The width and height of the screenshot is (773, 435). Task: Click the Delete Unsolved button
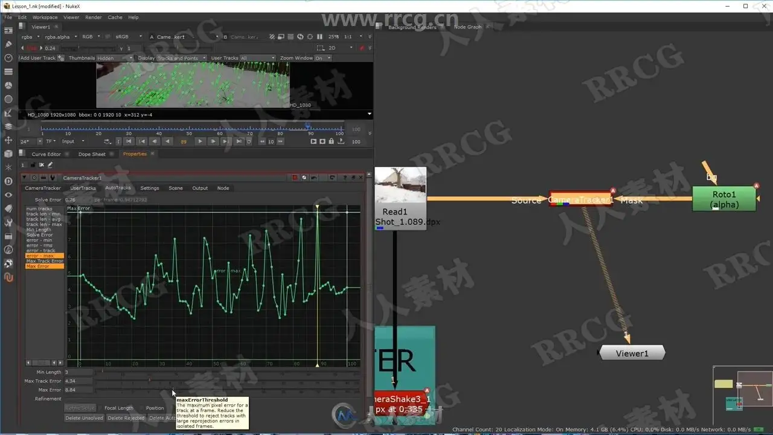(84, 418)
